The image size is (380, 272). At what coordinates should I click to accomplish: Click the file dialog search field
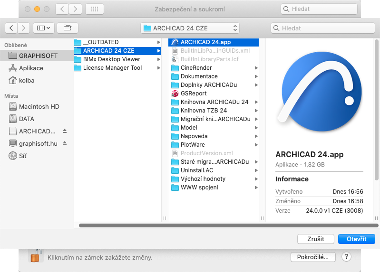(323, 28)
